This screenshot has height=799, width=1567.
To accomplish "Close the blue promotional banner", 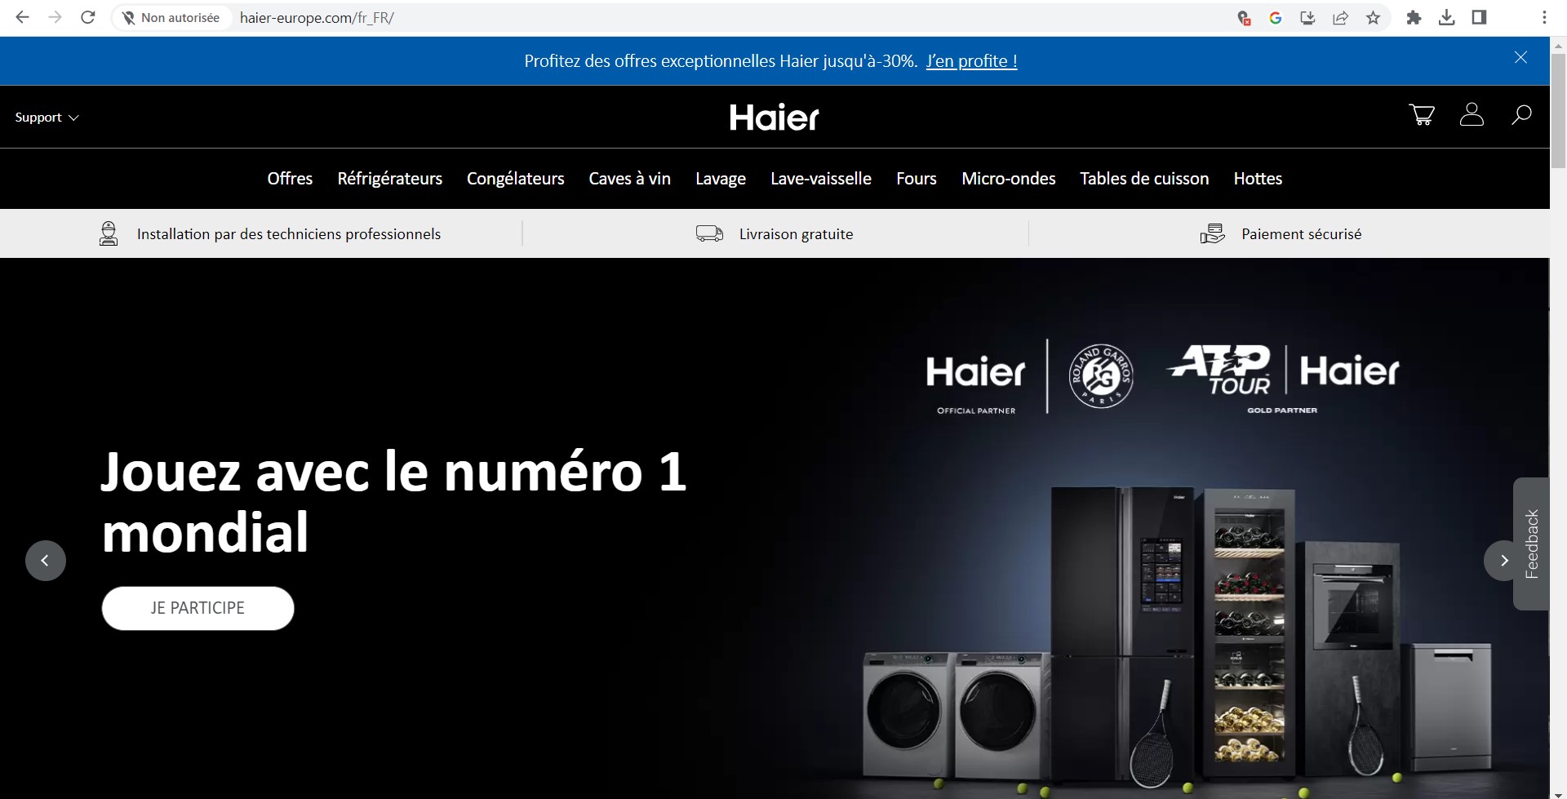I will point(1520,57).
